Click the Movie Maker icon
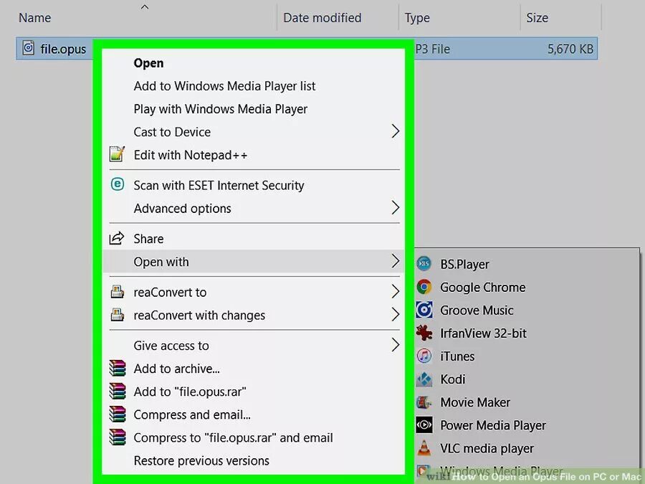The width and height of the screenshot is (645, 484). [x=424, y=402]
